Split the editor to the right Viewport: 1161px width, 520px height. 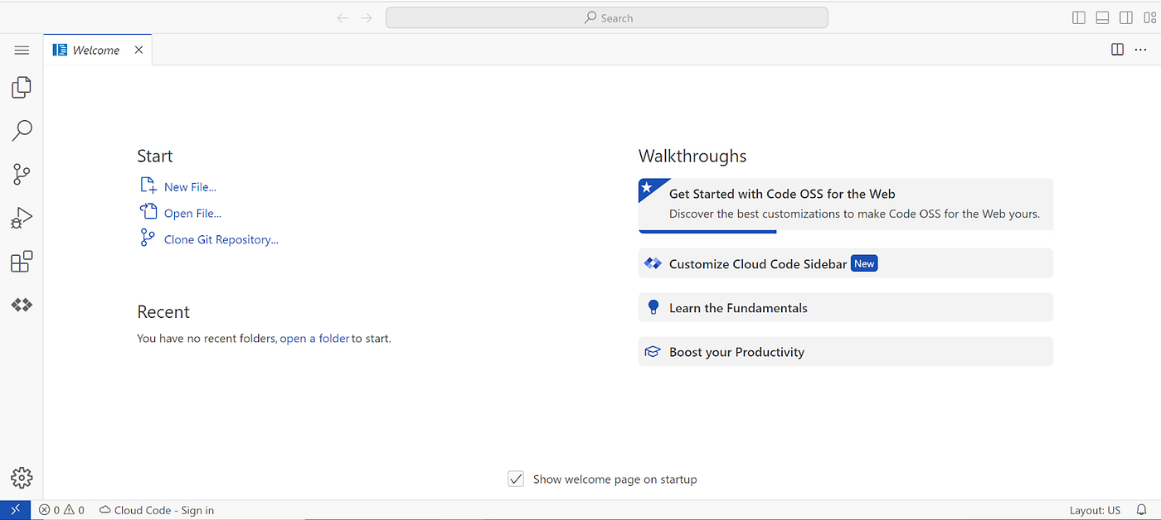1117,50
